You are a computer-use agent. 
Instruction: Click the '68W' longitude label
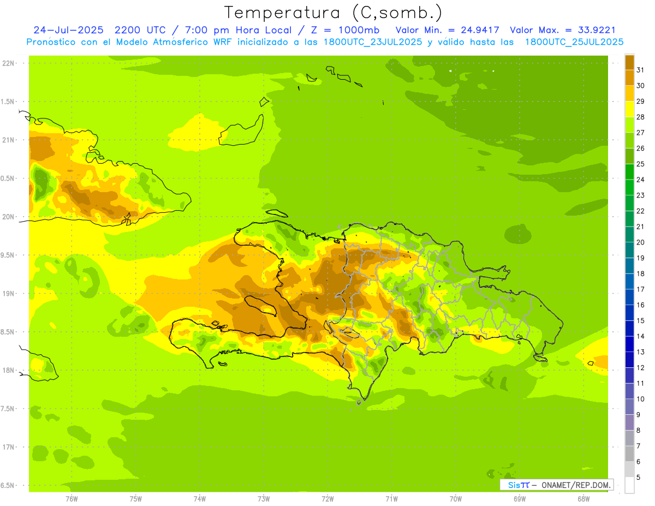tap(583, 499)
